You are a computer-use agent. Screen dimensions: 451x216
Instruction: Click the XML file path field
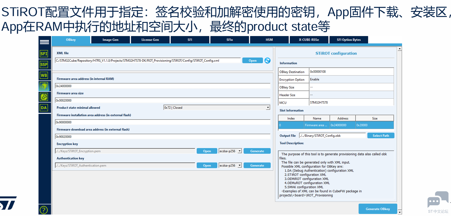(148, 60)
